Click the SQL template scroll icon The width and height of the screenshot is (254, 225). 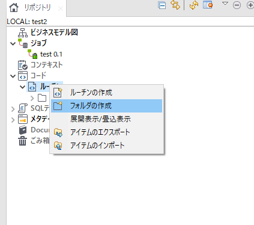(23, 108)
